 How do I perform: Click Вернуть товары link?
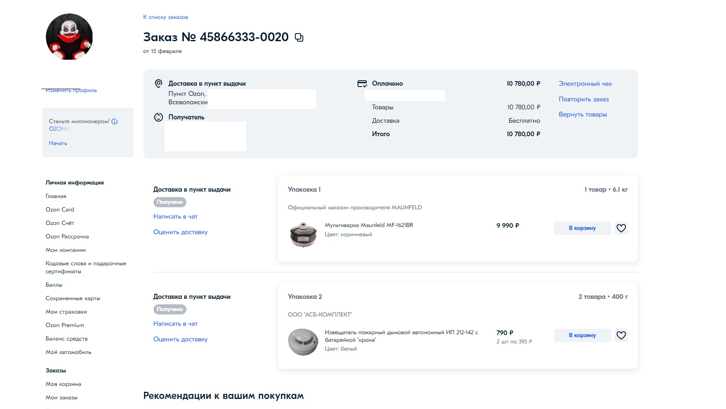583,114
